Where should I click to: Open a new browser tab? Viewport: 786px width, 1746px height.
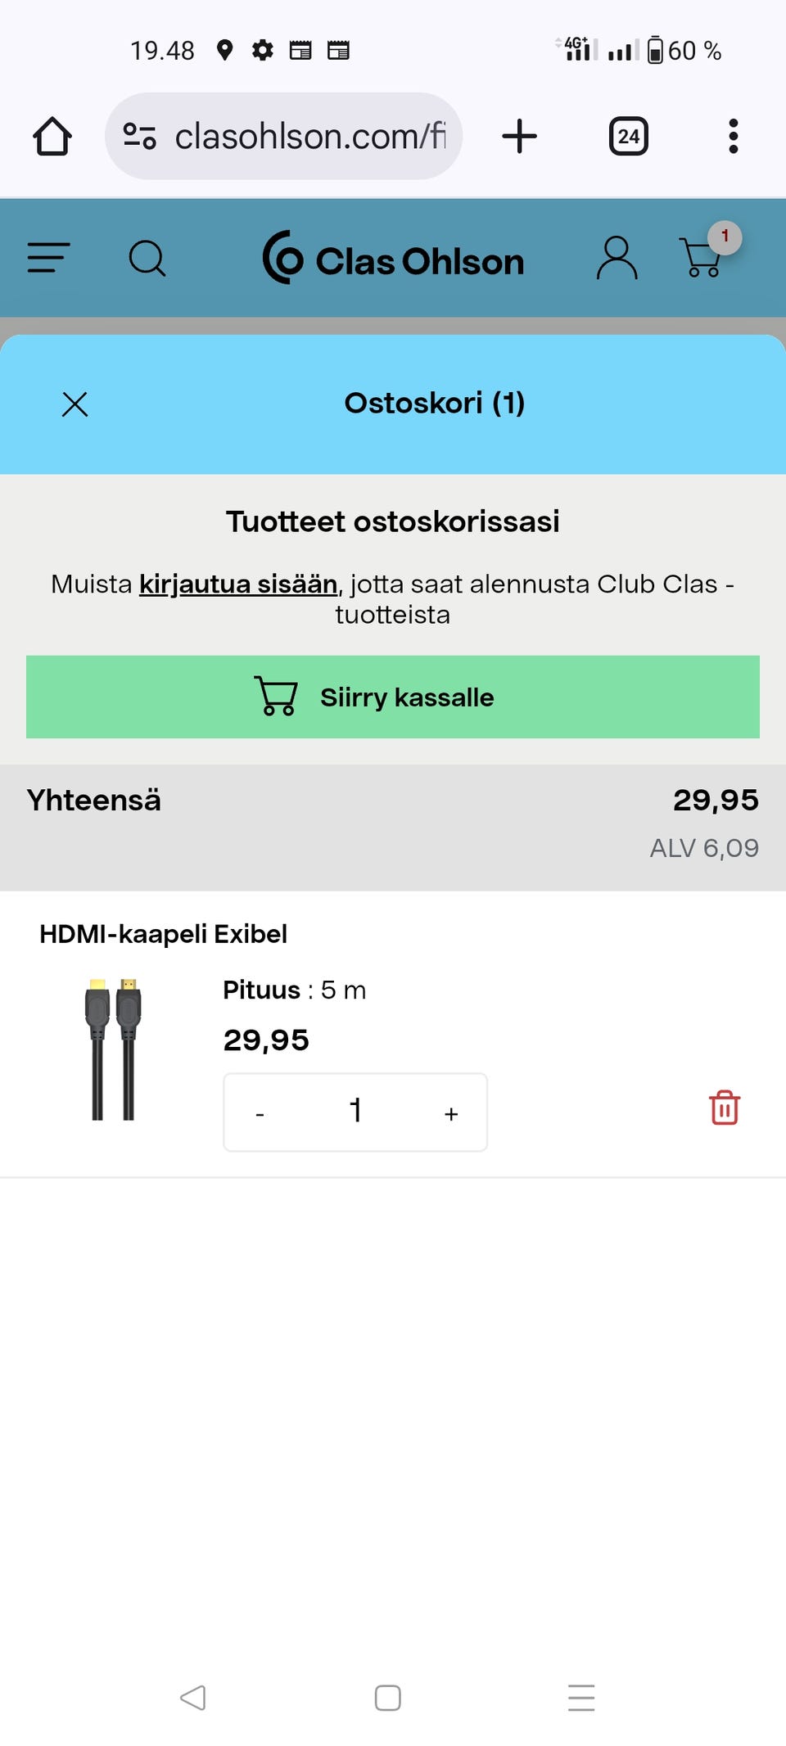coord(519,136)
